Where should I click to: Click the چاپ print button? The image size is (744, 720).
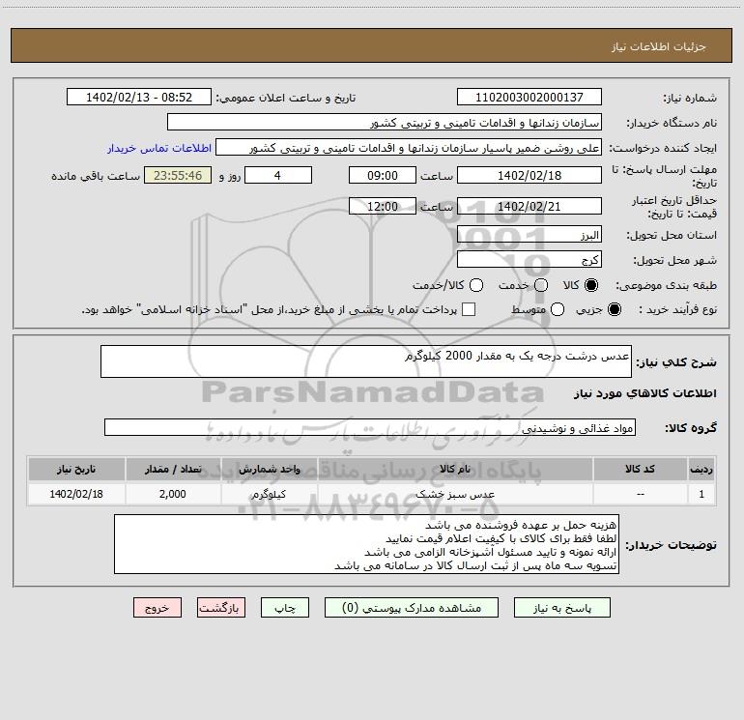pyautogui.click(x=285, y=608)
